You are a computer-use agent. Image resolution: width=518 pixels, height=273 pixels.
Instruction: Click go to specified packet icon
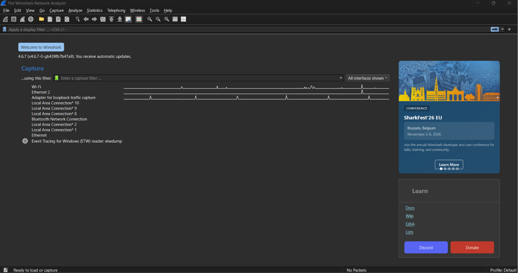pos(103,19)
